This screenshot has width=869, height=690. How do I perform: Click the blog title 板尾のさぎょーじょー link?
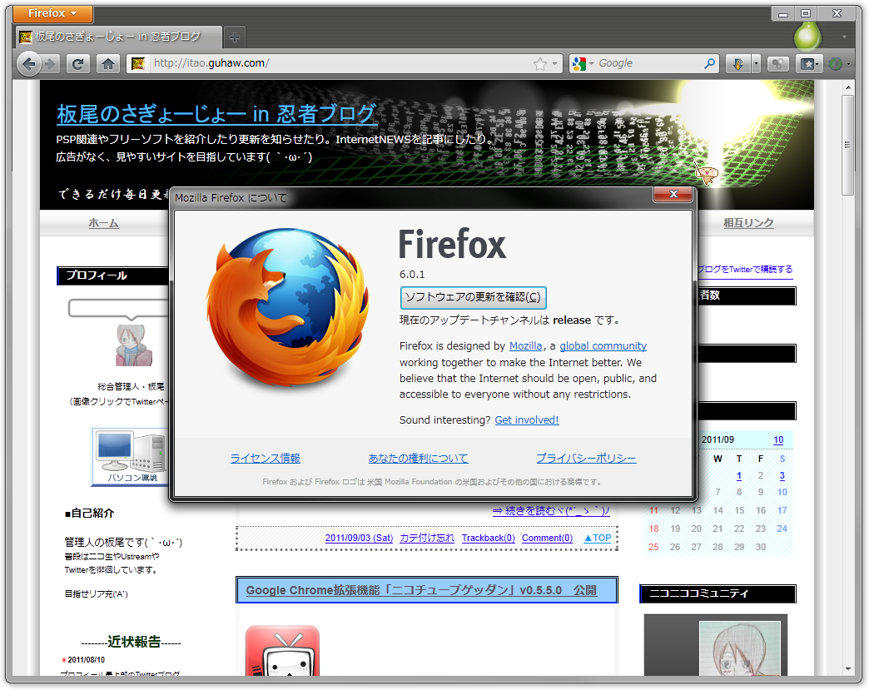point(216,114)
